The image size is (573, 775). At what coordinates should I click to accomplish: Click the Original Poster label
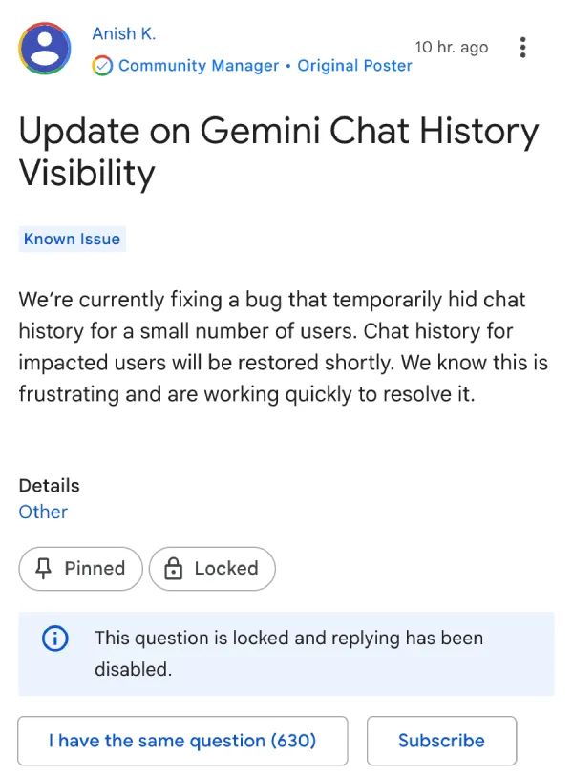pyautogui.click(x=355, y=66)
